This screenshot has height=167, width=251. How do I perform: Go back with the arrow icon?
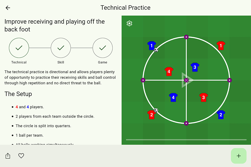[8, 8]
